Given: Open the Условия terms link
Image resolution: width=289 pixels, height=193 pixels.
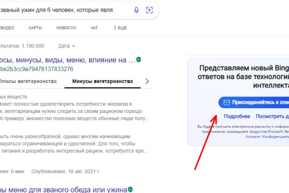Looking at the screenshot, I should click(252, 137).
